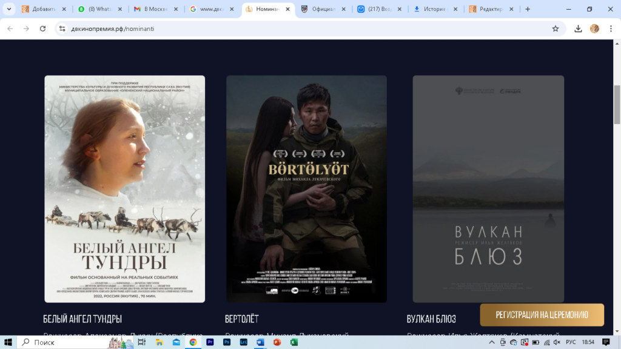Open Premiere Pro from the taskbar
Screen dimensions: 621x349
(x=210, y=342)
